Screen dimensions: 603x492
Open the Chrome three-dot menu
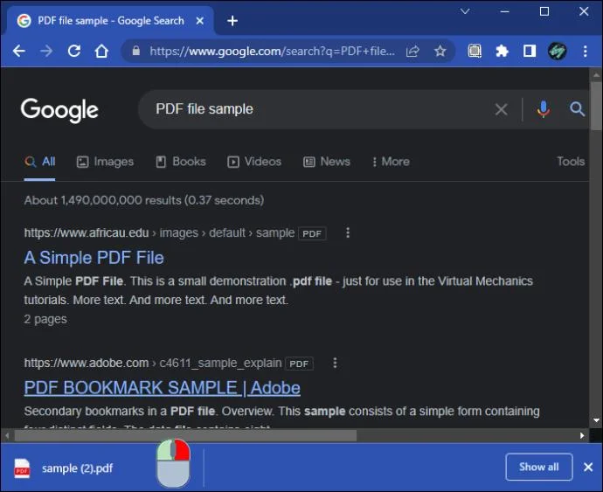(x=585, y=51)
